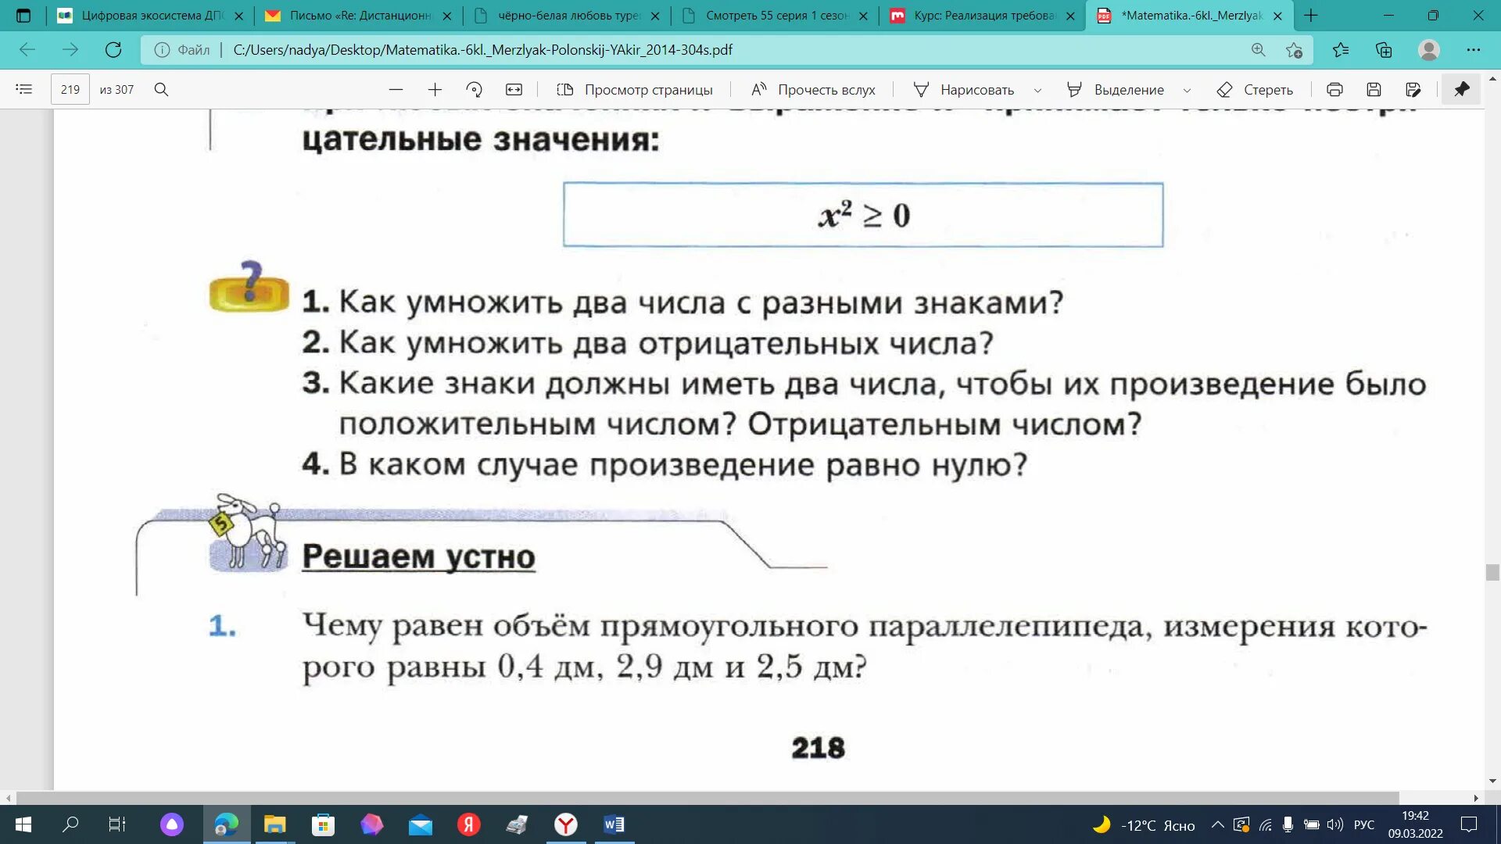Open the user profile menu
The image size is (1501, 844).
click(1429, 50)
